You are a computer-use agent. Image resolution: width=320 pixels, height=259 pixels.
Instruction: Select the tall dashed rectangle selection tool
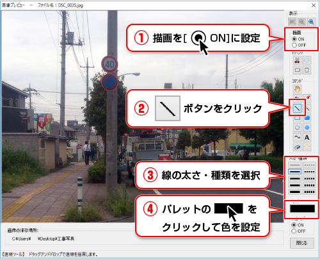click(307, 70)
